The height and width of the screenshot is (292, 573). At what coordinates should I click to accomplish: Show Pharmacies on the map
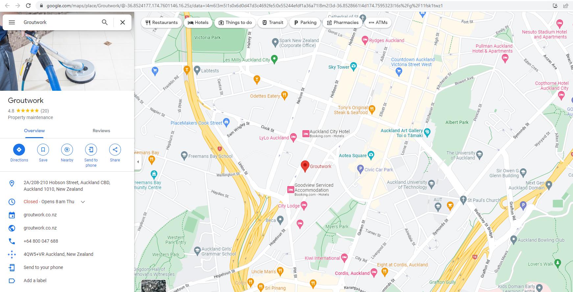point(343,22)
